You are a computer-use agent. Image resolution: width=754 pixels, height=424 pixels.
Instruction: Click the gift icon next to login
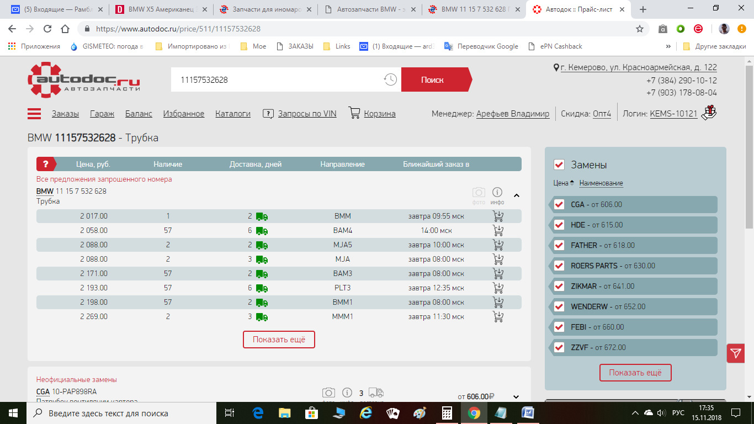709,113
